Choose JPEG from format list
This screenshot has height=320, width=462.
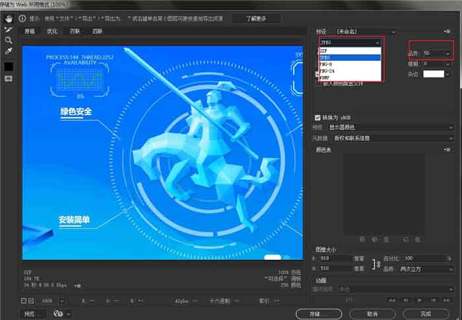coord(350,58)
